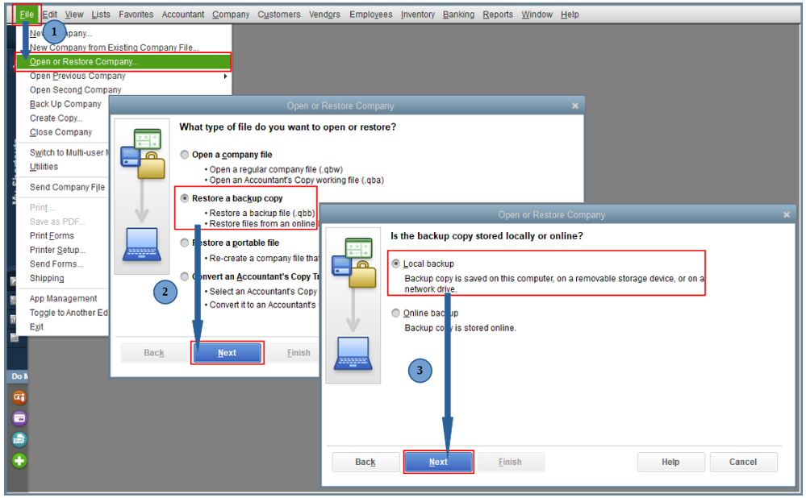Click Next in the backup location dialog

click(x=438, y=462)
